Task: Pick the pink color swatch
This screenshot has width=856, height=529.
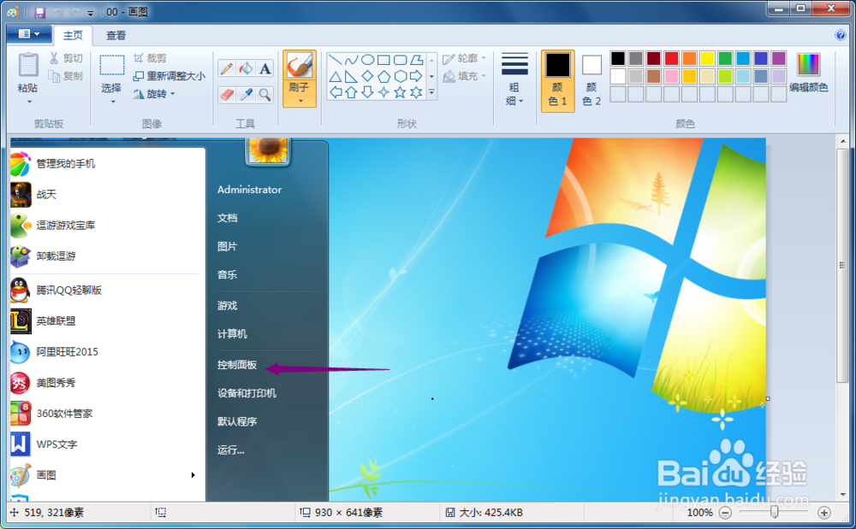Action: (x=671, y=76)
